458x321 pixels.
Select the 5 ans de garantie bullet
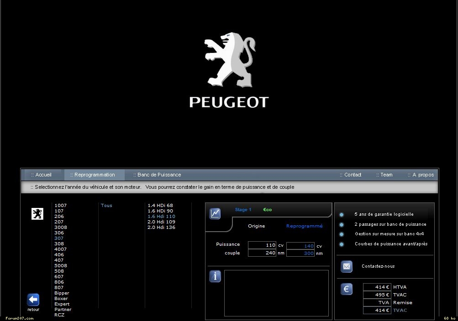coord(342,214)
